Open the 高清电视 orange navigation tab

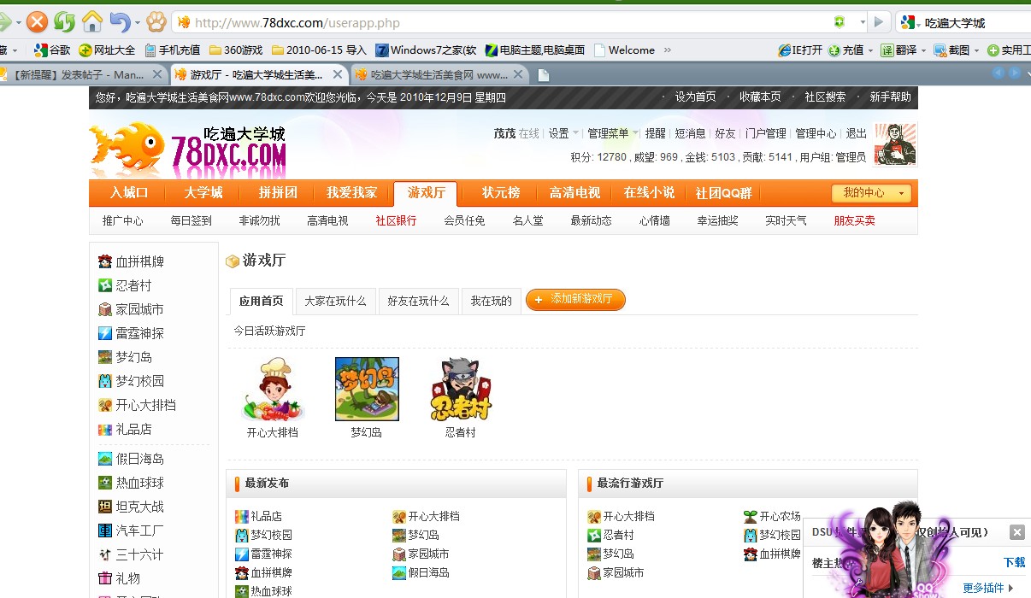[x=574, y=193]
